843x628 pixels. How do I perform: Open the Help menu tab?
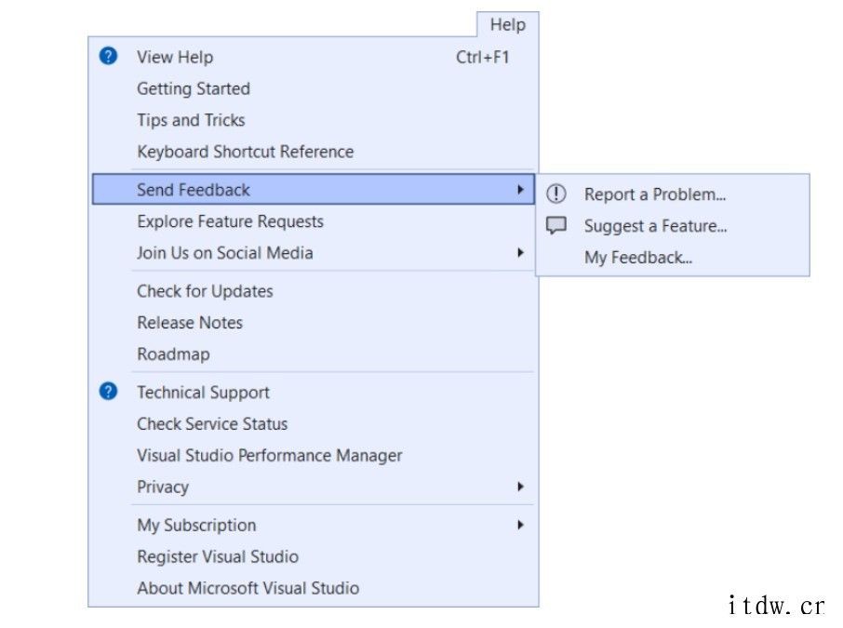(507, 25)
